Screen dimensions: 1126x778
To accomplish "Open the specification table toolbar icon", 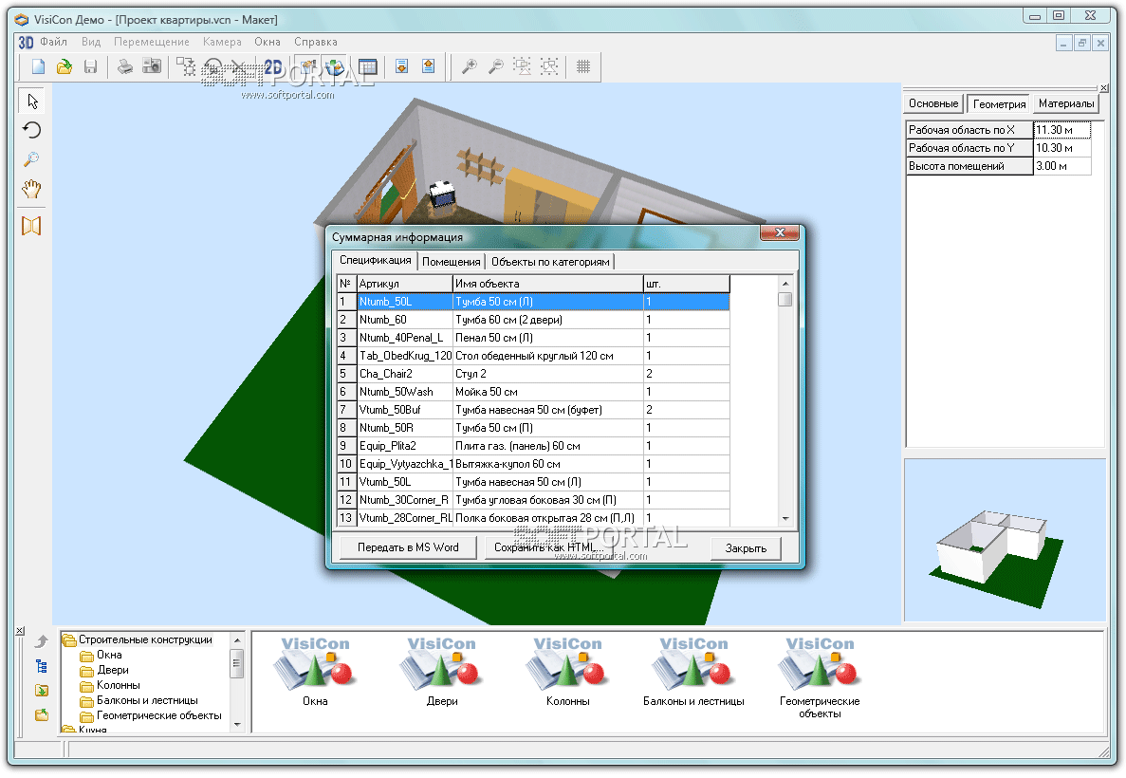I will coord(368,66).
